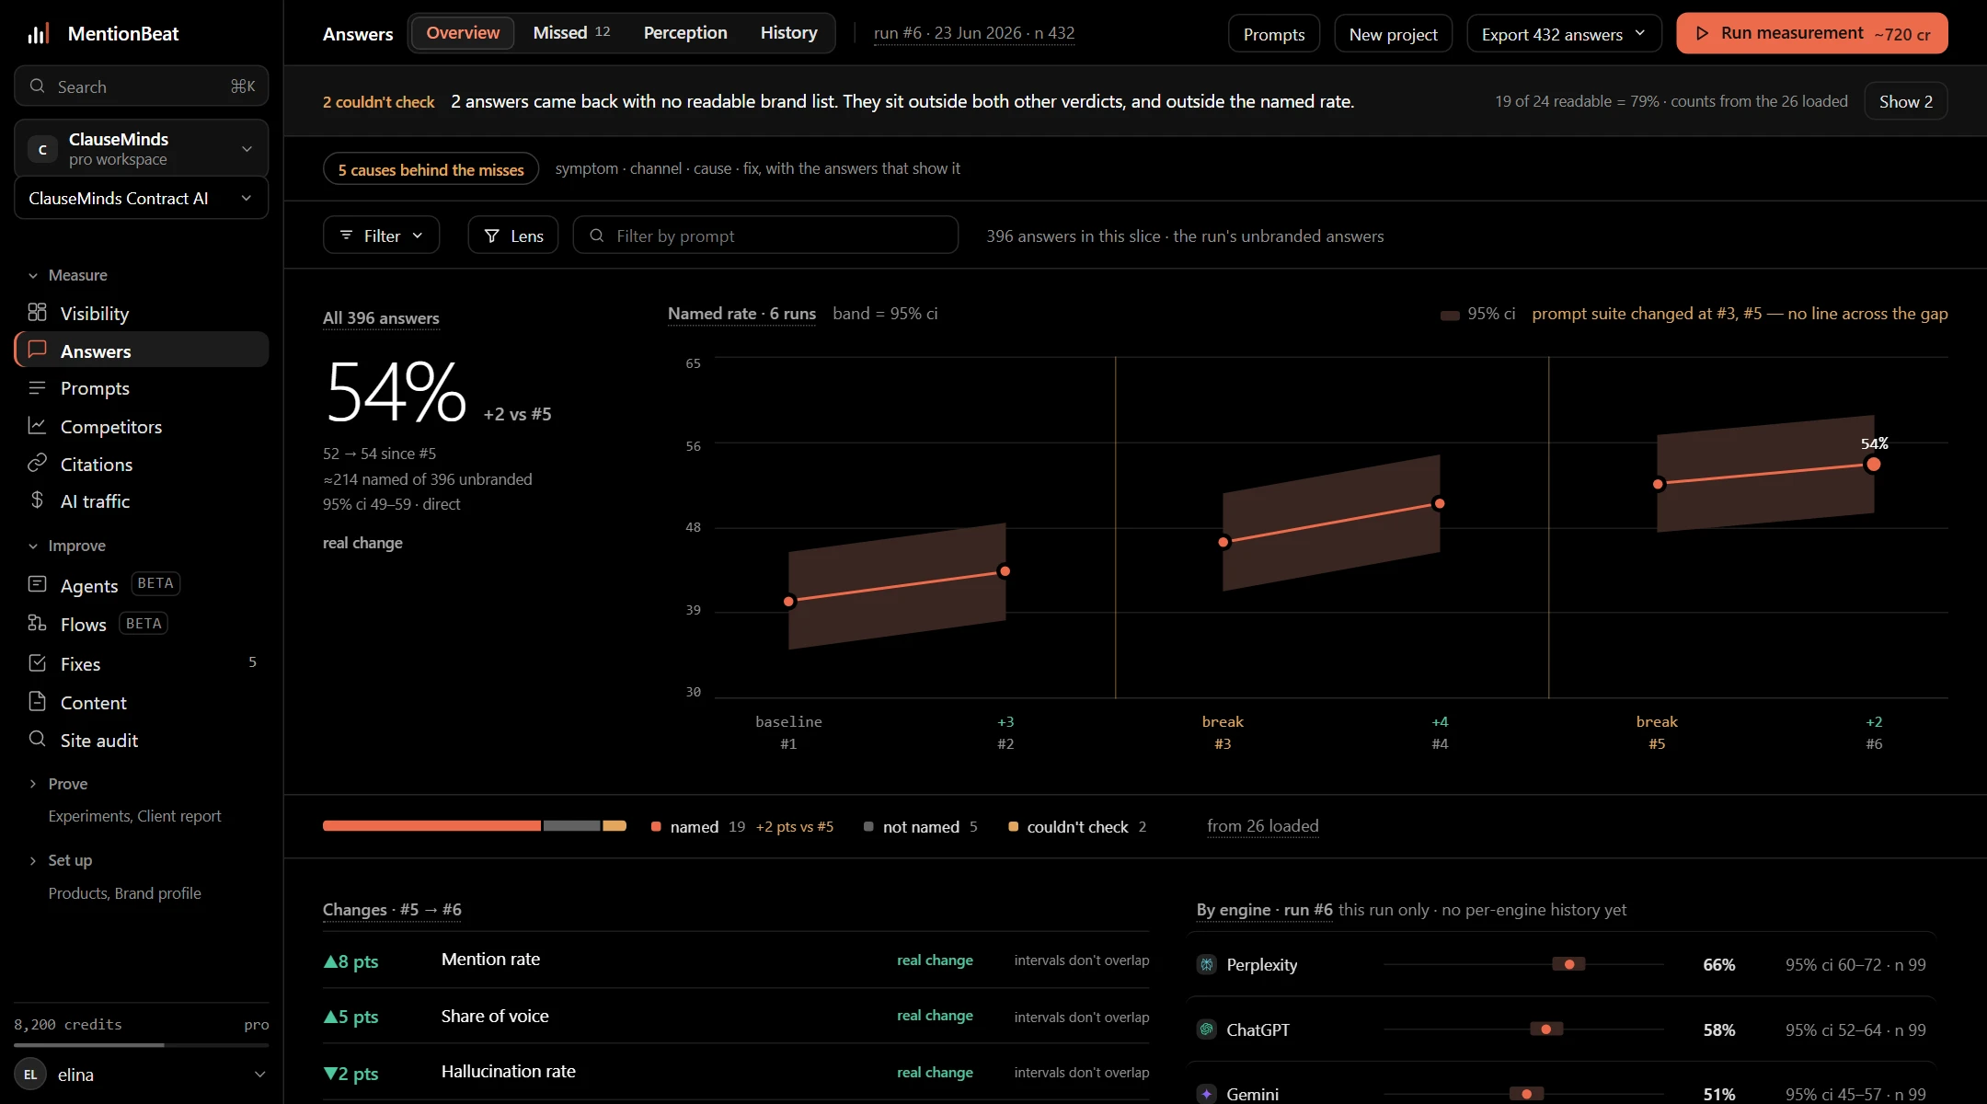
Task: Click the couldn't check yellow legend swatch
Action: pos(1013,827)
